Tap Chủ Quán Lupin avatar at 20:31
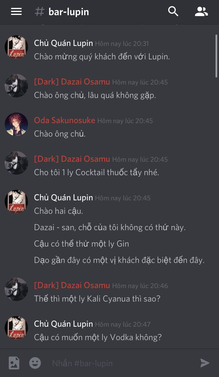Screen dimensions: 219x377 pyautogui.click(x=16, y=47)
